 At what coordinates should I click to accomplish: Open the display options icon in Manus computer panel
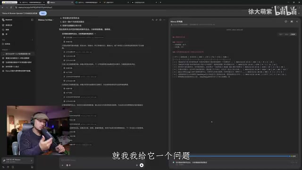click(286, 22)
